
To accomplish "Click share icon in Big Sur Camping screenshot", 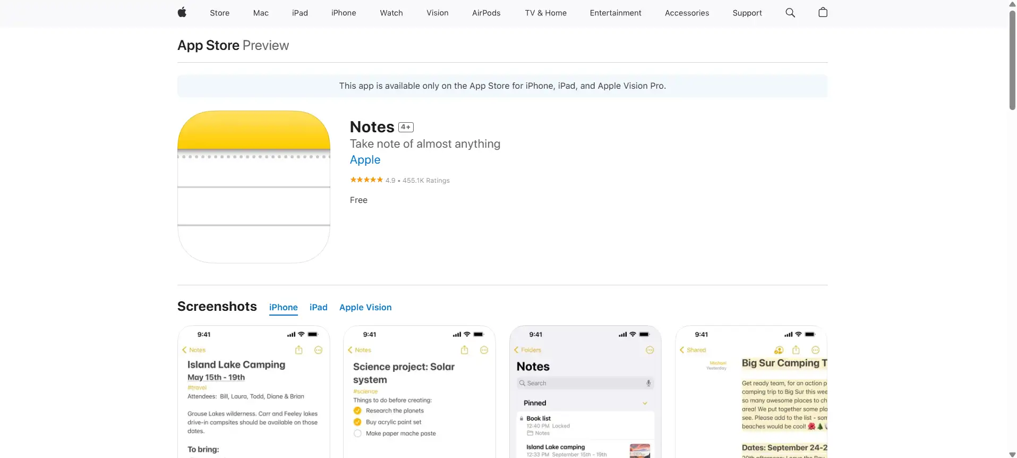I will 796,350.
